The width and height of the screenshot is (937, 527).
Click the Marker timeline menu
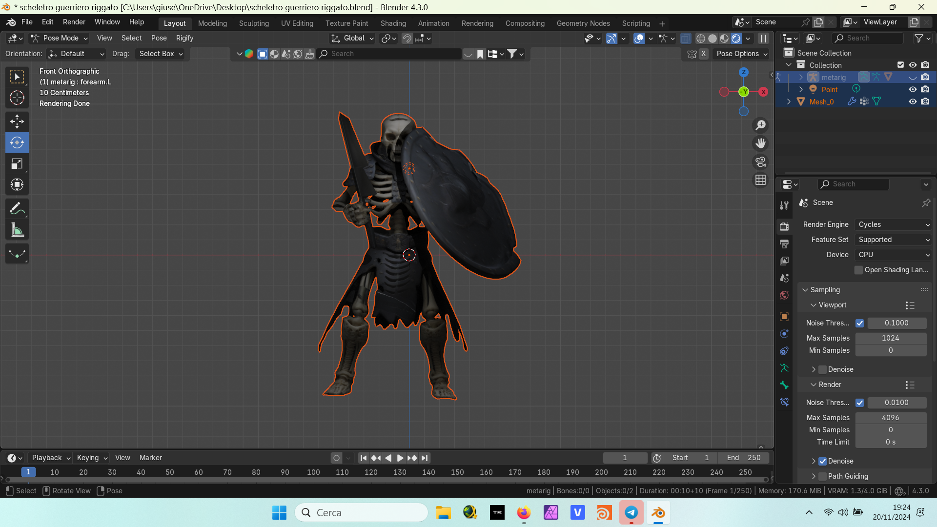coord(150,458)
